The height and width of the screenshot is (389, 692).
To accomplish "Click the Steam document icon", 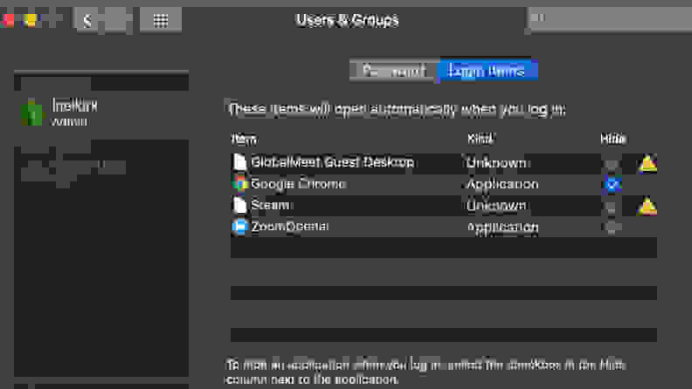I will (x=239, y=205).
